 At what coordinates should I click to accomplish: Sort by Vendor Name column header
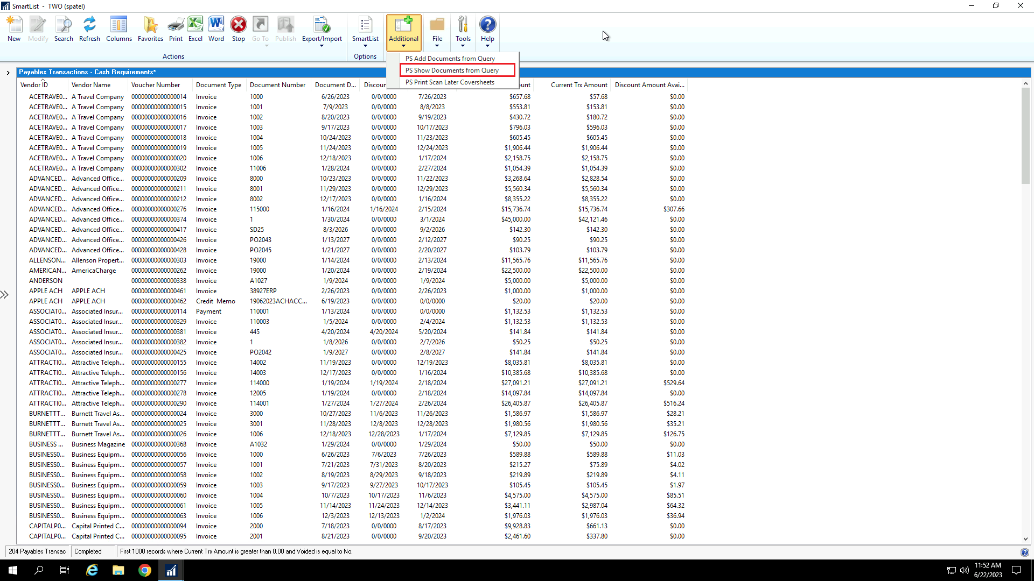[x=91, y=85]
